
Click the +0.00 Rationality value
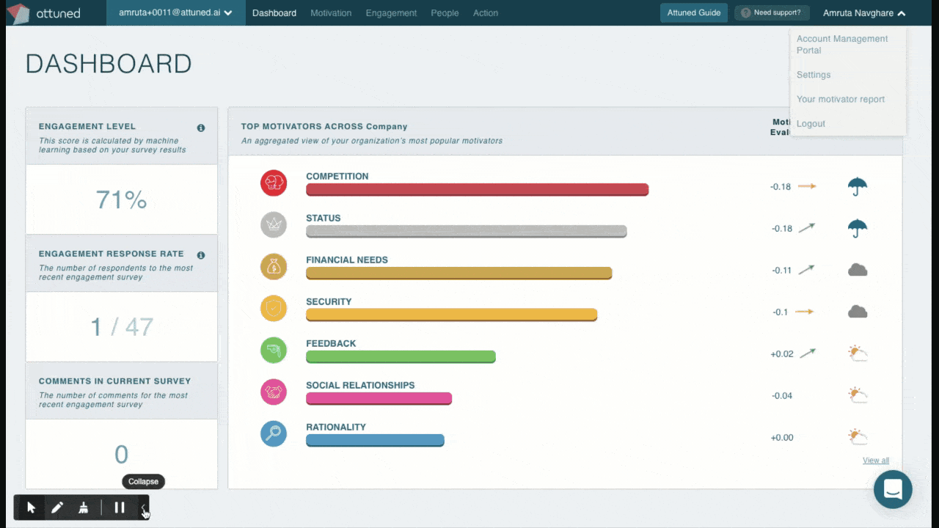(782, 438)
